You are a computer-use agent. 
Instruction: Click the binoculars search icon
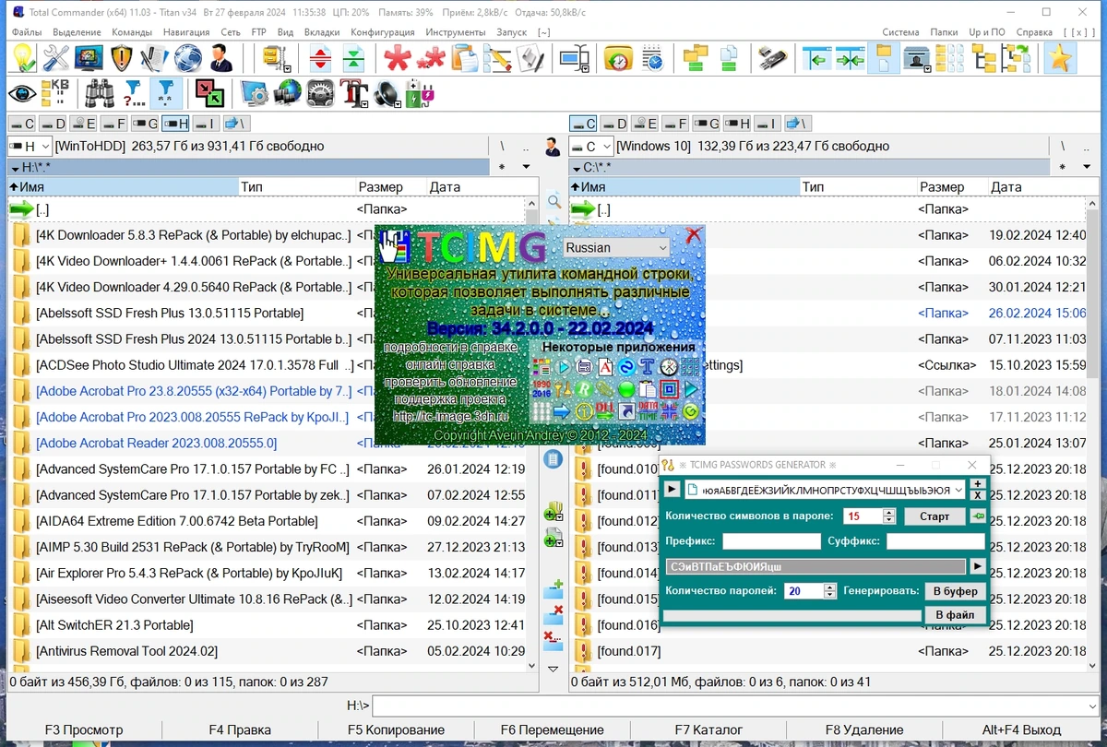(99, 93)
